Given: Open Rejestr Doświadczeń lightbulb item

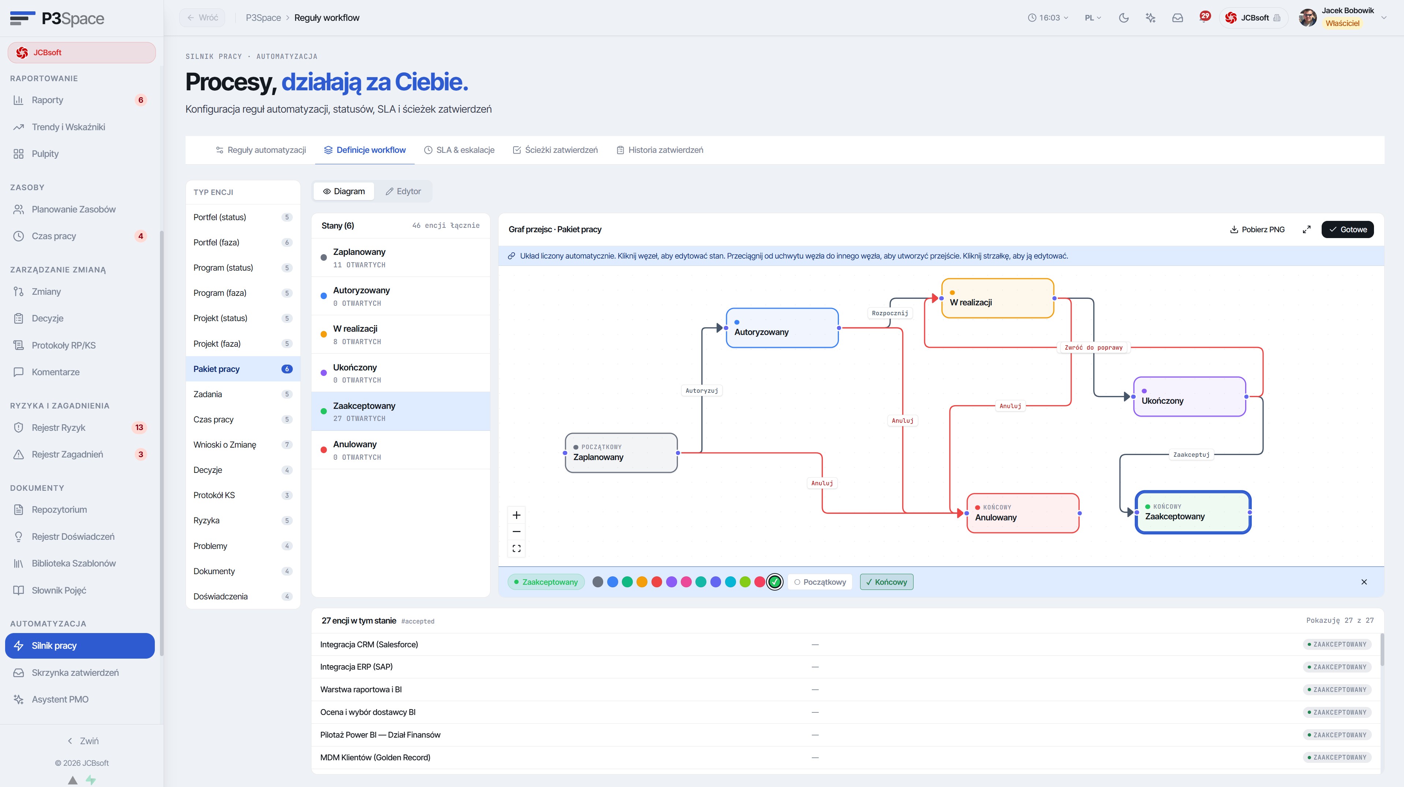Looking at the screenshot, I should [x=80, y=537].
